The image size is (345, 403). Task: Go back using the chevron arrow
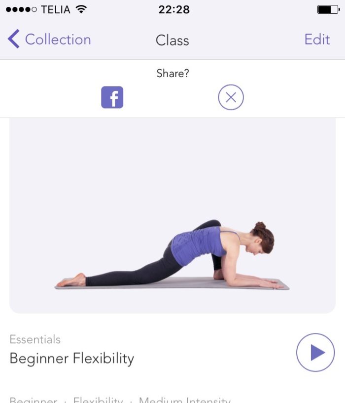coord(14,39)
